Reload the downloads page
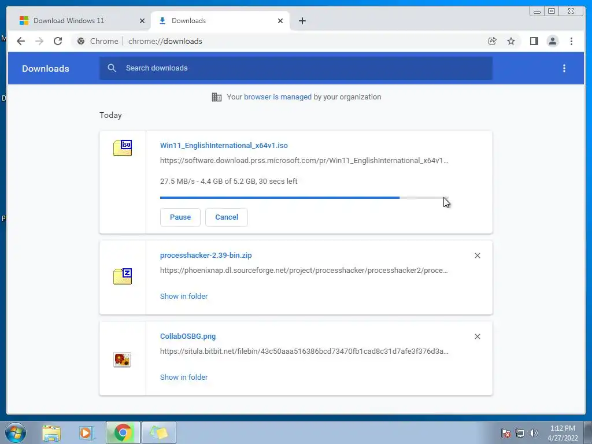The height and width of the screenshot is (444, 592). pyautogui.click(x=58, y=41)
